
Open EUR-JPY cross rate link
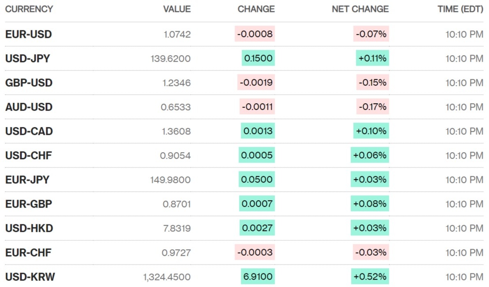pos(27,180)
